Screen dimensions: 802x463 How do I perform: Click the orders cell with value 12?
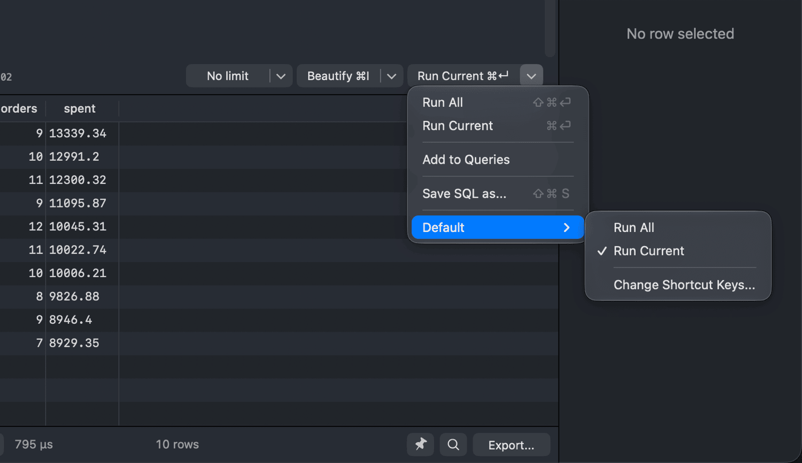23,226
